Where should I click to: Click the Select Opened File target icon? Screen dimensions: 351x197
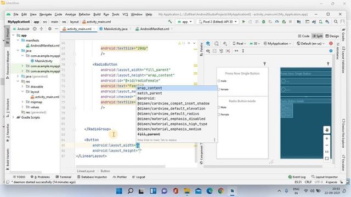35,29
